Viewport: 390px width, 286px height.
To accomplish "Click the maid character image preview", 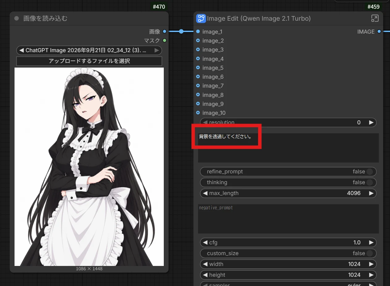I will [x=89, y=167].
